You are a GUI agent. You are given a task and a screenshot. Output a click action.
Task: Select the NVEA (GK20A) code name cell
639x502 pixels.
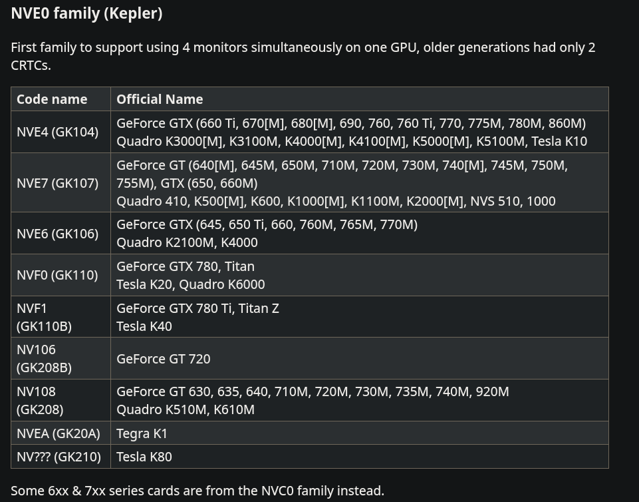click(x=59, y=433)
